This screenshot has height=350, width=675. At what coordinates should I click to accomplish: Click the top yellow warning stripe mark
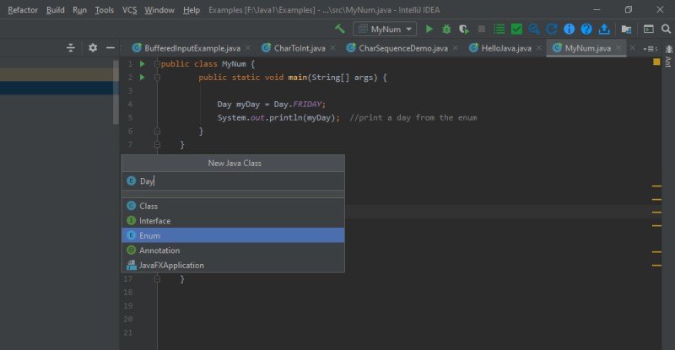click(x=656, y=186)
